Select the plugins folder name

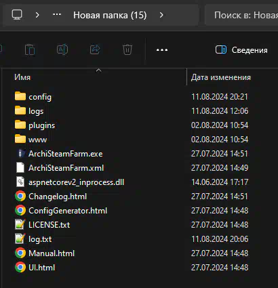(42, 125)
